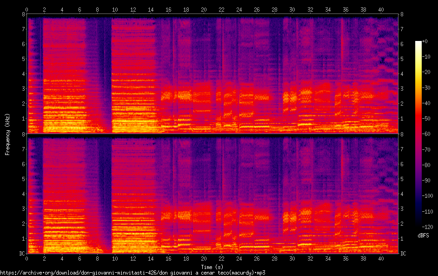438x276 pixels.
Task: Click the archive.org download URL text
Action: (x=133, y=273)
